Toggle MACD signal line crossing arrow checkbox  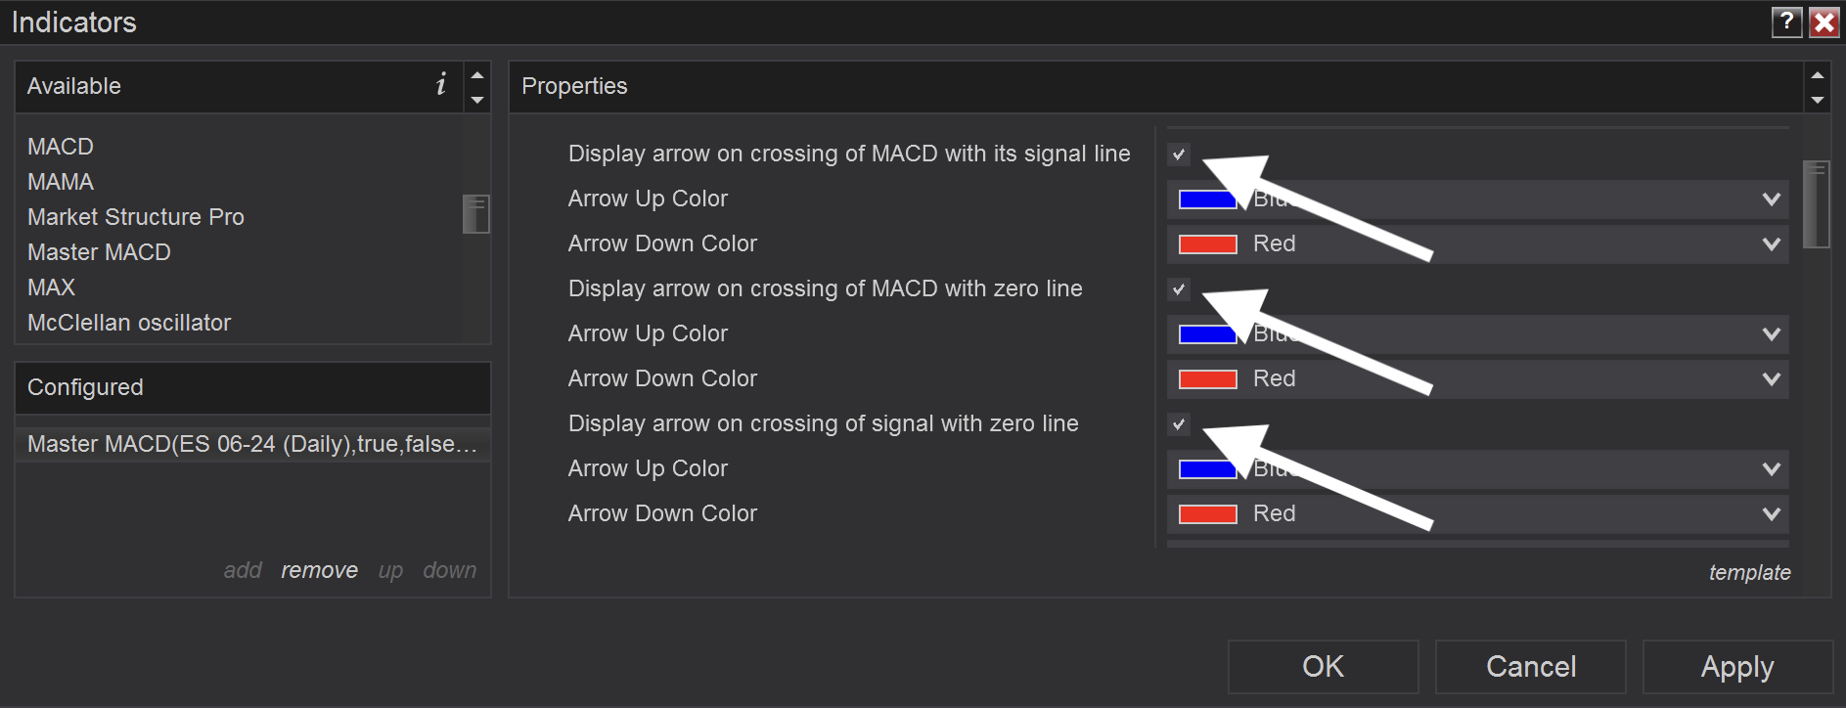point(1179,155)
